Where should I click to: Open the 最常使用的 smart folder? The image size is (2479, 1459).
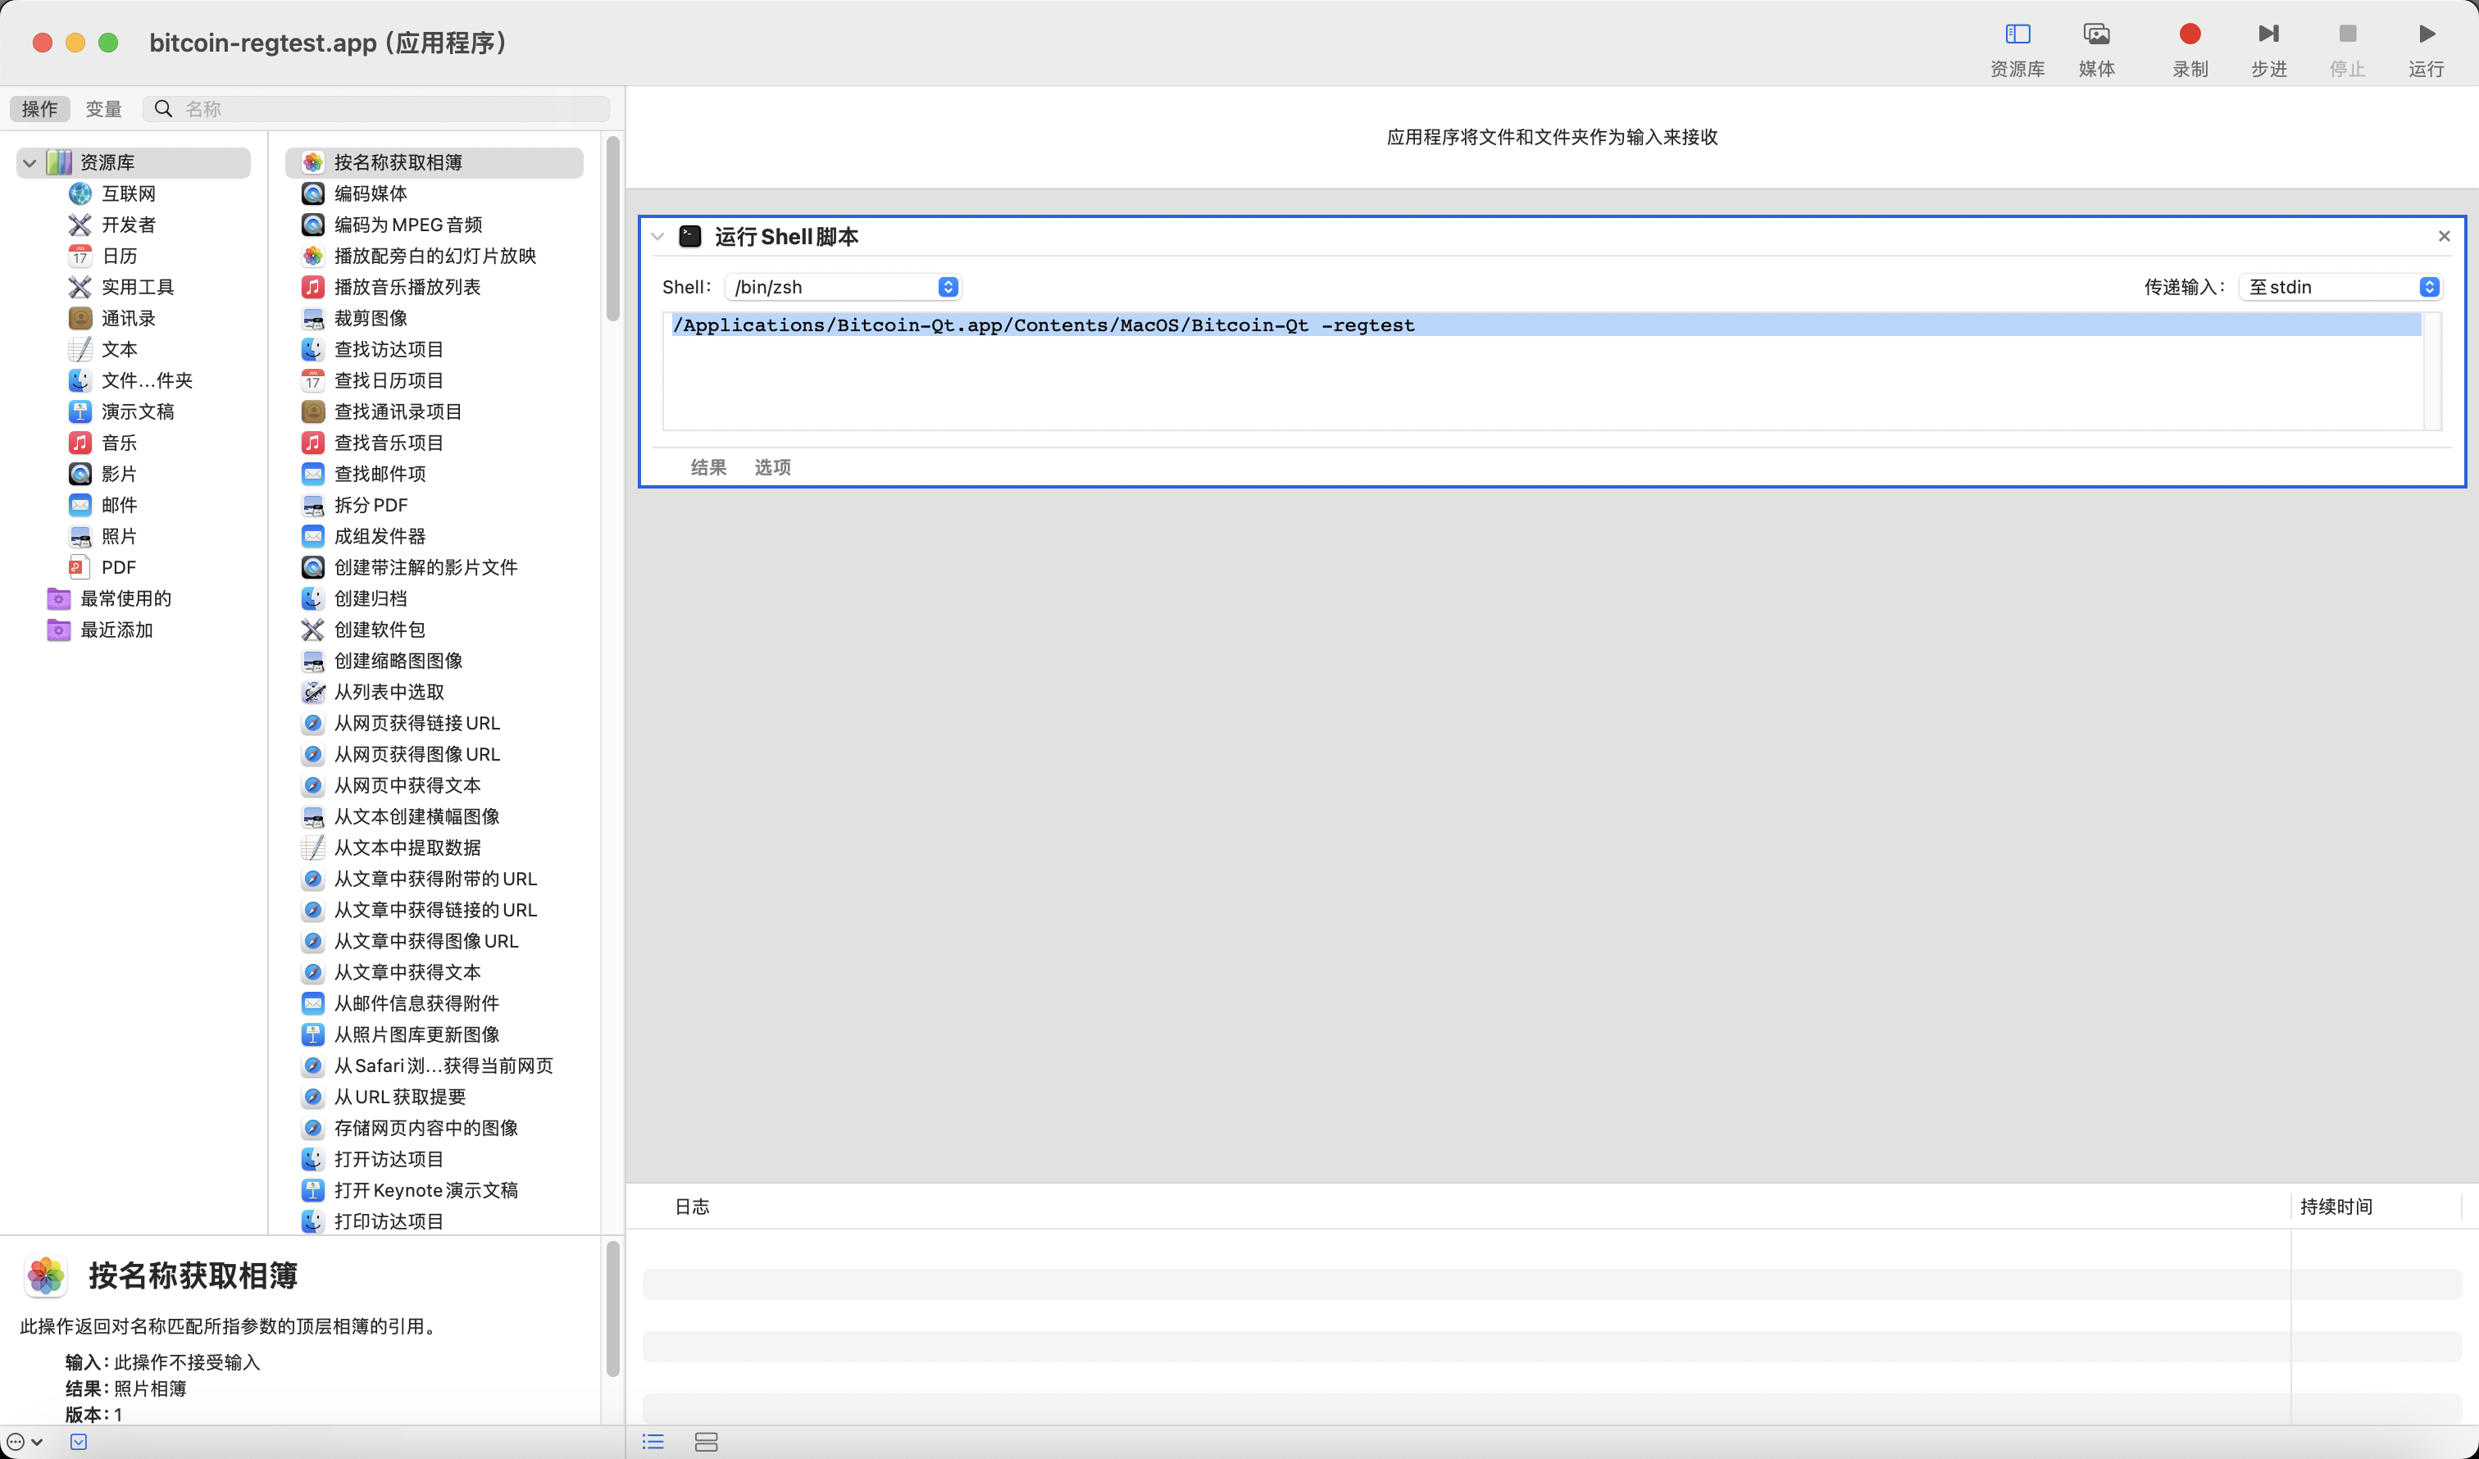click(125, 598)
